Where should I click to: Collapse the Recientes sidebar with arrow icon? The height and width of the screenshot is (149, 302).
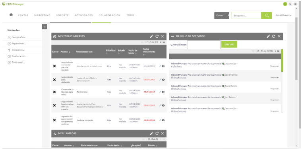(45, 27)
